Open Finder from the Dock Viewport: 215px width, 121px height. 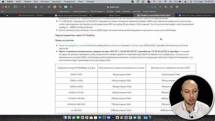click(x=65, y=118)
